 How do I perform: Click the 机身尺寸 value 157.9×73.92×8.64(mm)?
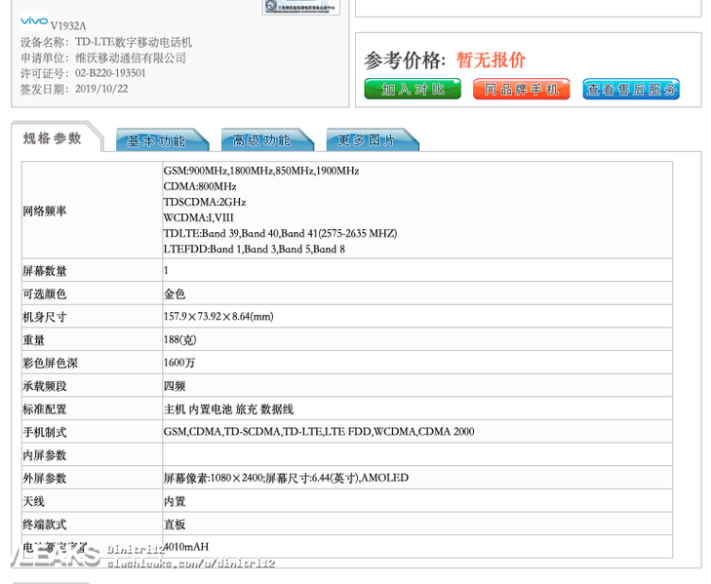[218, 317]
